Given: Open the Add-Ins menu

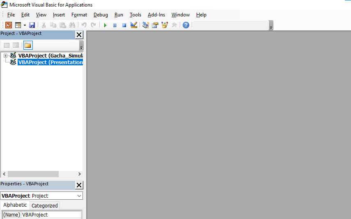Looking at the screenshot, I should tap(156, 15).
